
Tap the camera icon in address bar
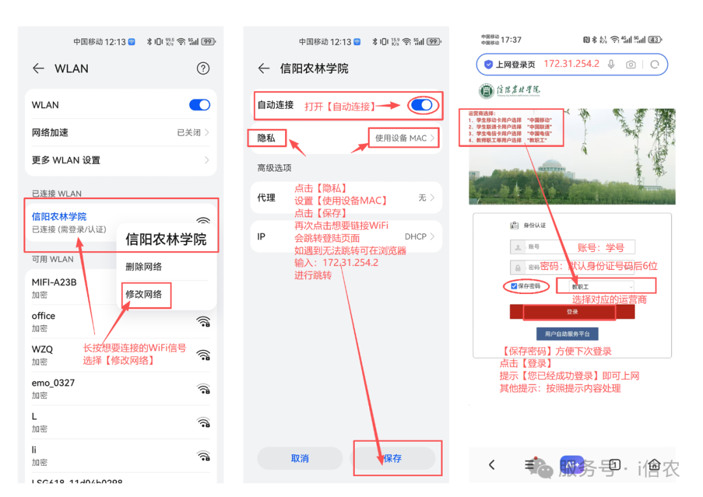[631, 64]
